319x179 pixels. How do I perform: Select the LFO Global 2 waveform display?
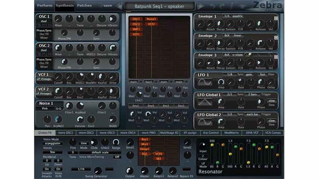pos(205,122)
